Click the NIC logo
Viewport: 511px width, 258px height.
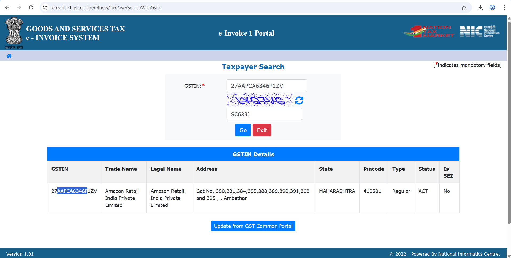click(480, 31)
